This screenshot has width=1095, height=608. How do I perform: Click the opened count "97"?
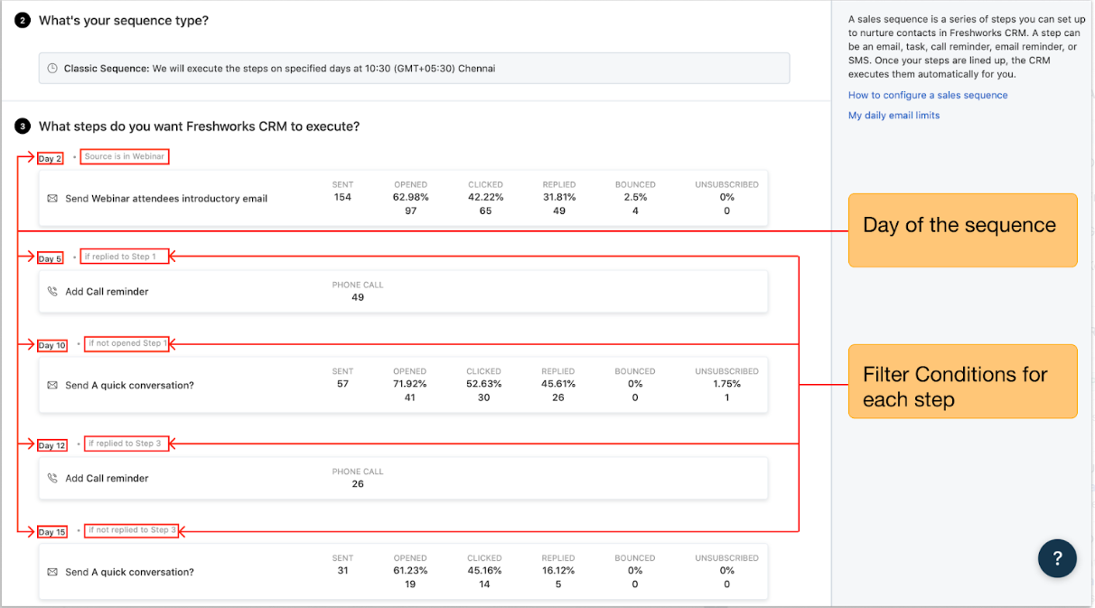pos(410,211)
